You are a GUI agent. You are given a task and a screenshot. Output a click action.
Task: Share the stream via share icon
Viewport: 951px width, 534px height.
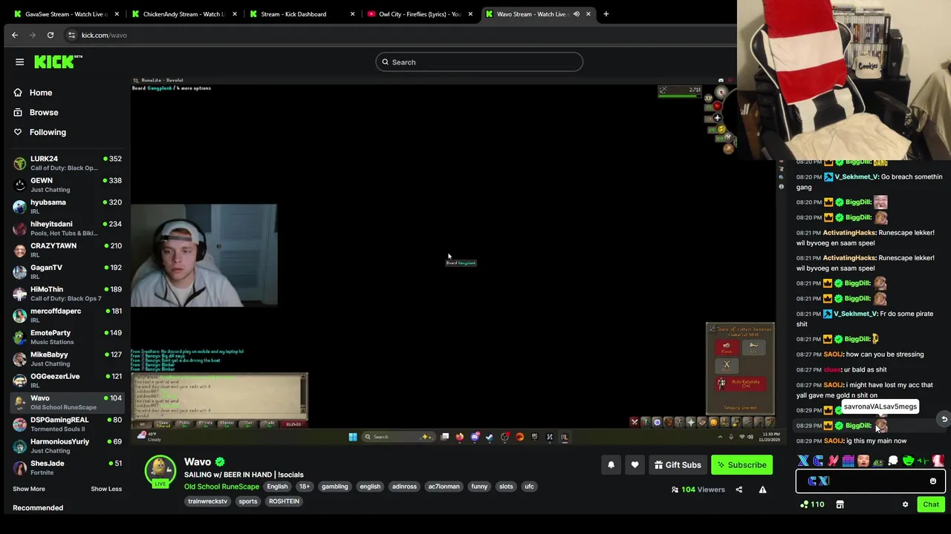point(739,489)
